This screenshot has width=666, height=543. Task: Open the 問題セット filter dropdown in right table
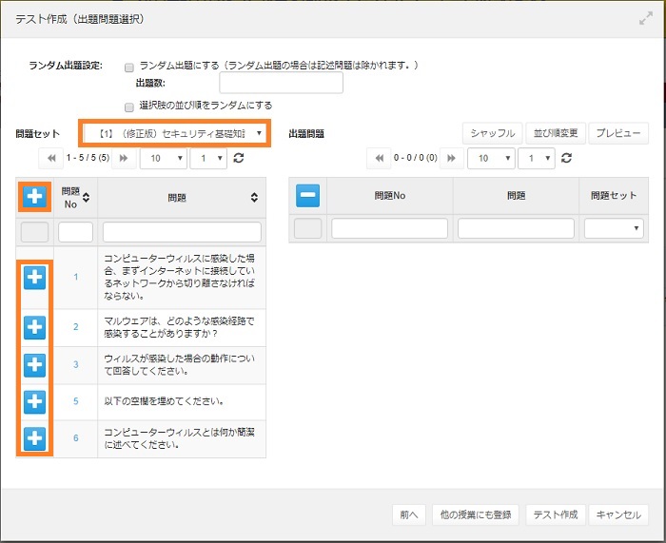(613, 228)
